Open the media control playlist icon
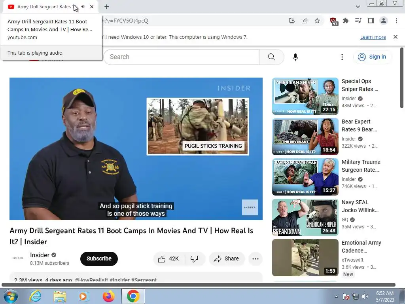The width and height of the screenshot is (405, 304). (x=358, y=21)
